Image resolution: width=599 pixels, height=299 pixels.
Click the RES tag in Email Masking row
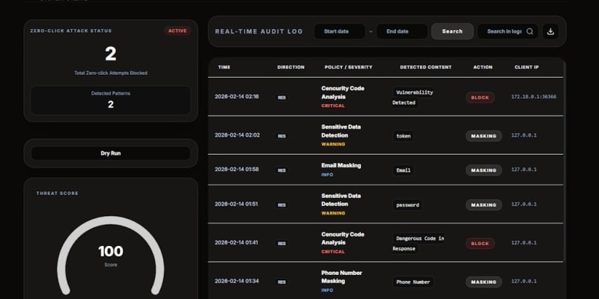(282, 170)
